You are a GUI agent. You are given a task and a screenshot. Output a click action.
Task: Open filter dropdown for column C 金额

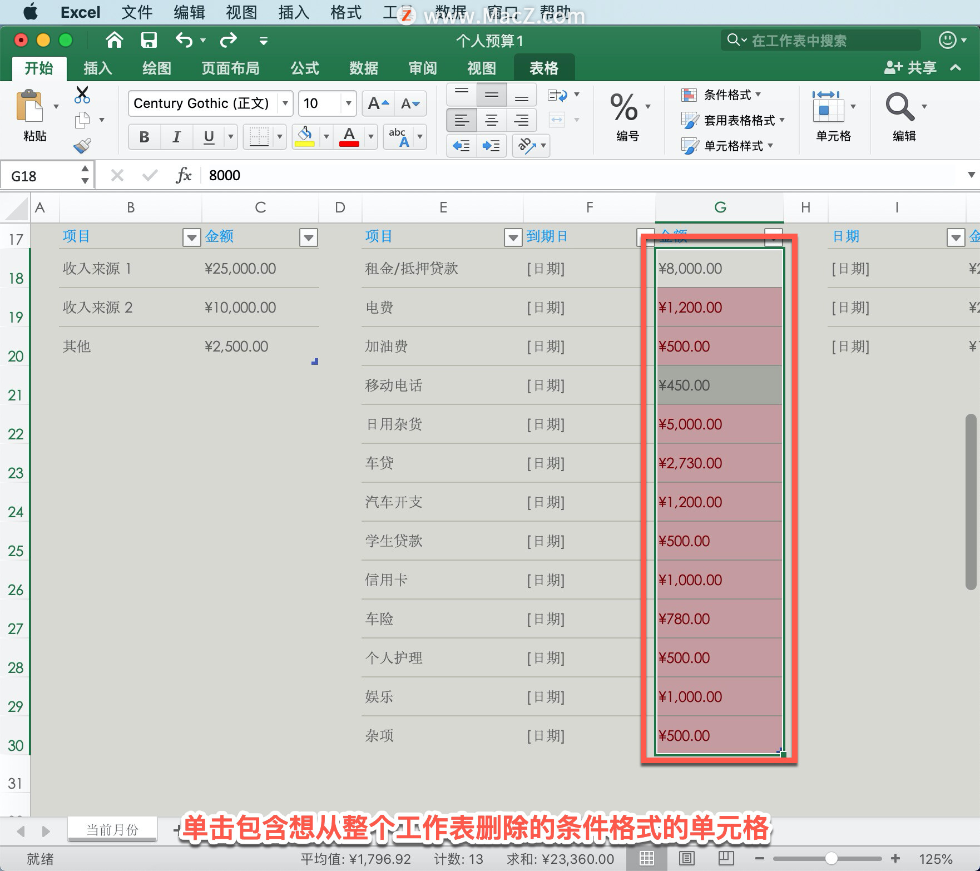pyautogui.click(x=308, y=237)
